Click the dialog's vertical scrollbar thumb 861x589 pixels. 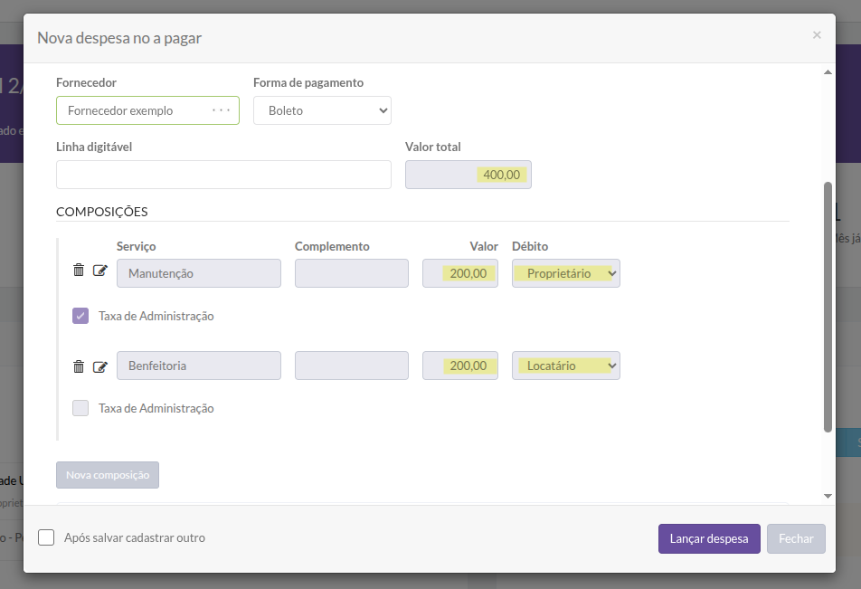828,307
